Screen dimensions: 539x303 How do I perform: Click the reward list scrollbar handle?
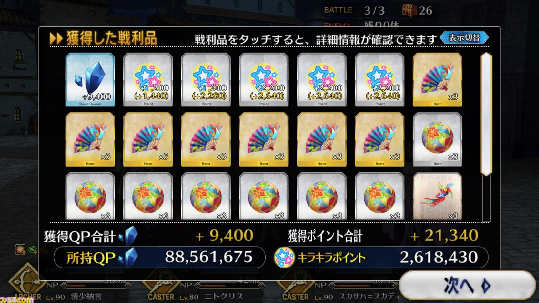pos(486,114)
